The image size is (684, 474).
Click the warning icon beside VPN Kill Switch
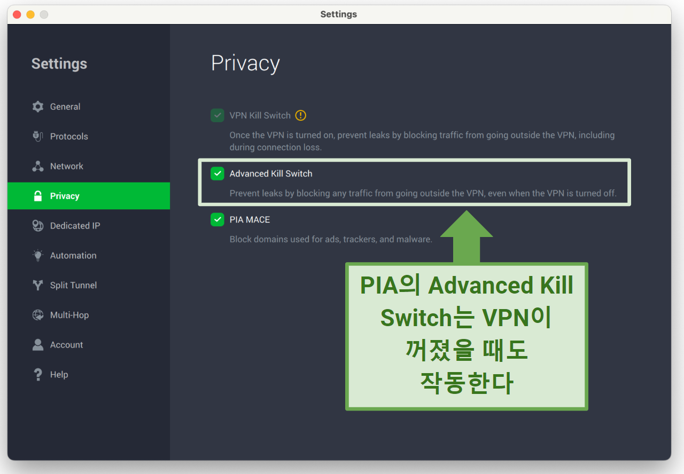pyautogui.click(x=301, y=115)
